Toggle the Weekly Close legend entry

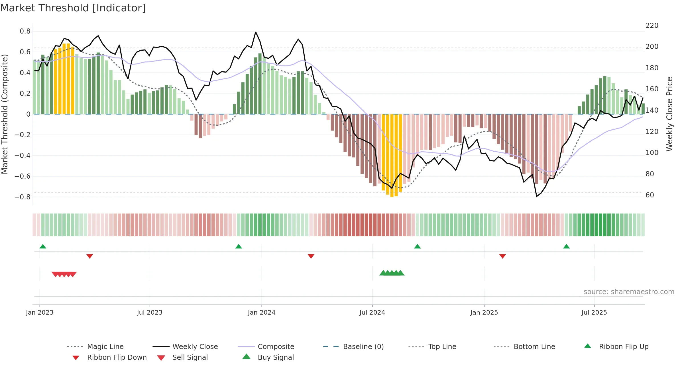click(x=185, y=346)
